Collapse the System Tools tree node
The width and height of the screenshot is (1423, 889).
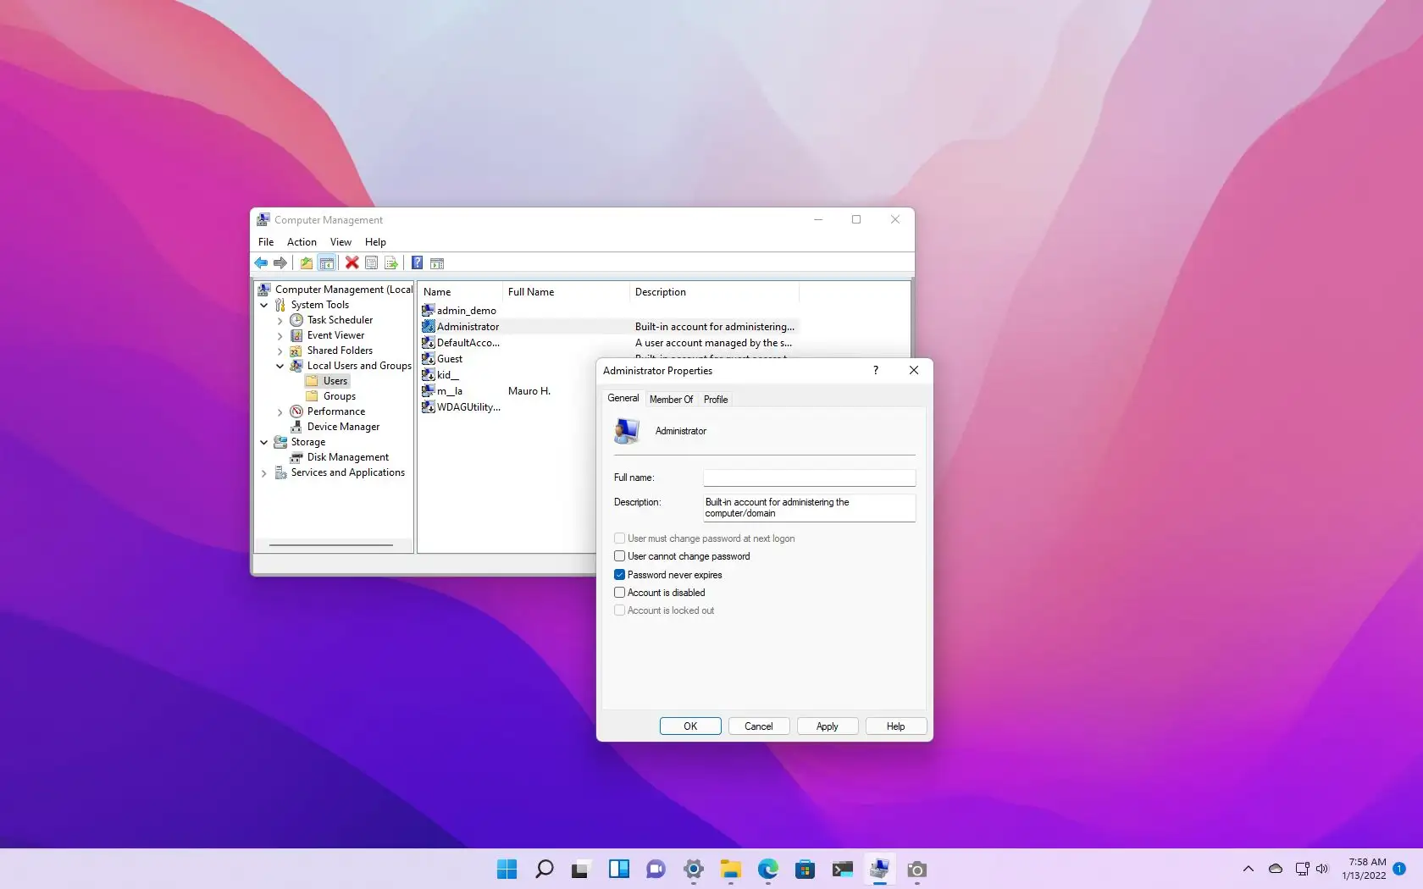click(x=264, y=305)
